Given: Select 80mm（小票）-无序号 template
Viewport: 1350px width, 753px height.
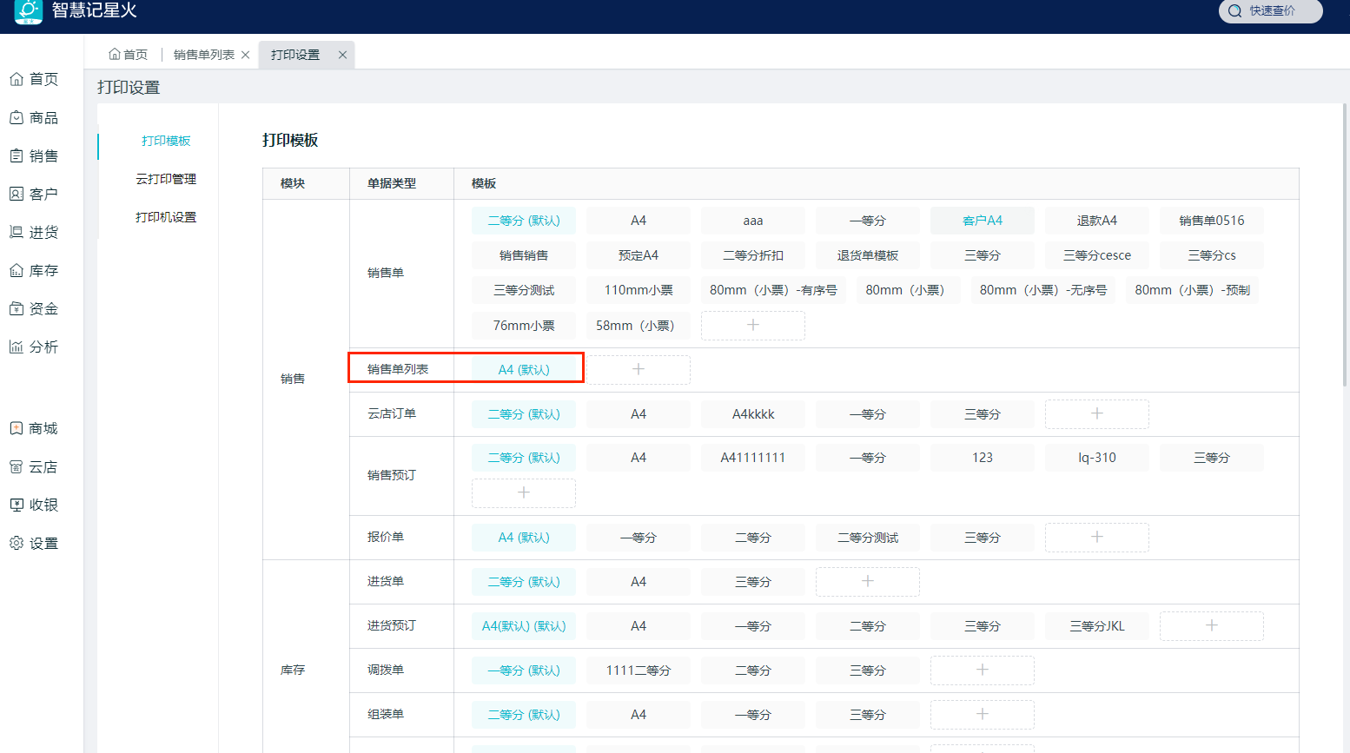Looking at the screenshot, I should pyautogui.click(x=1043, y=290).
